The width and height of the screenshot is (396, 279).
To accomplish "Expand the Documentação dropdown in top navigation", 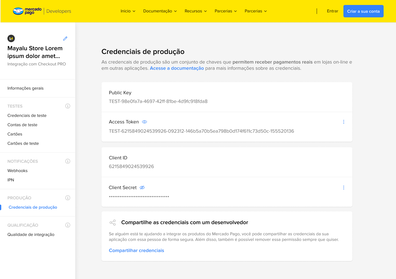I will click(x=160, y=11).
